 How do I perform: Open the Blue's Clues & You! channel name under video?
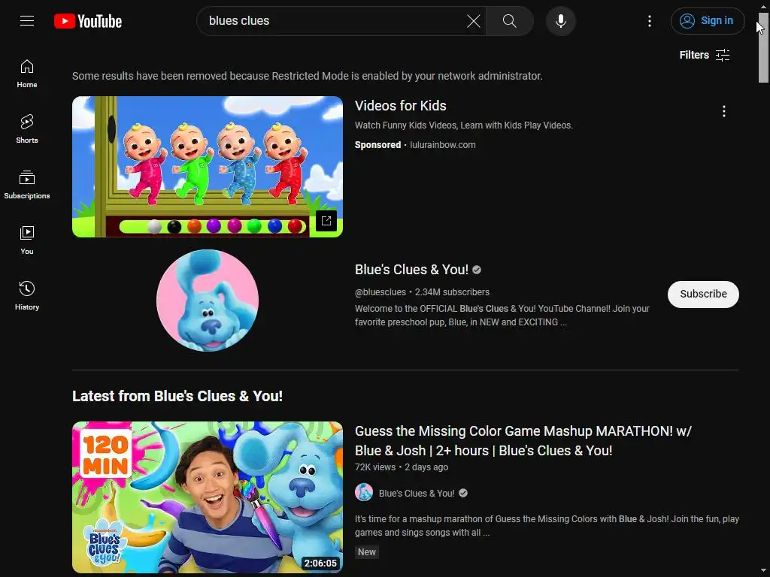click(417, 494)
